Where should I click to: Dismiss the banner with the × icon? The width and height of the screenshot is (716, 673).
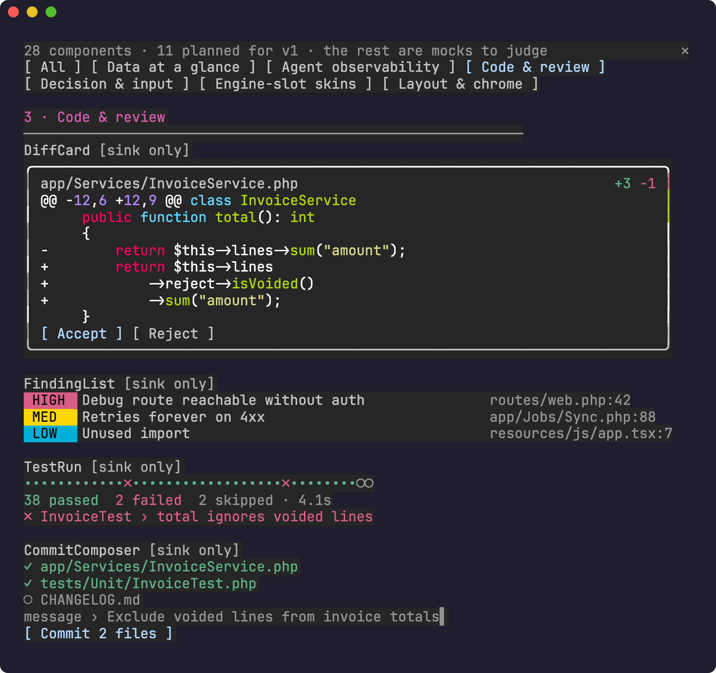(x=685, y=51)
